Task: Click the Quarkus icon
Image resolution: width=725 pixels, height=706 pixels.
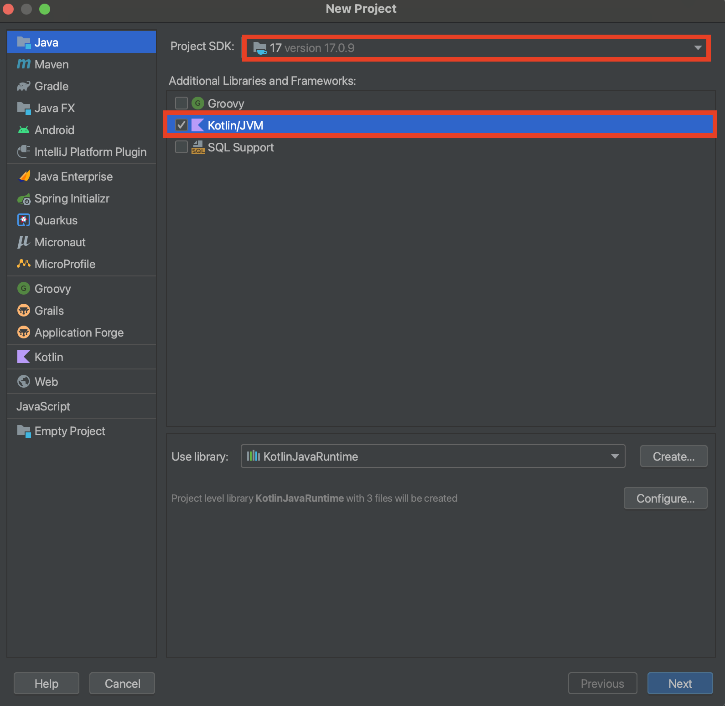Action: tap(24, 220)
